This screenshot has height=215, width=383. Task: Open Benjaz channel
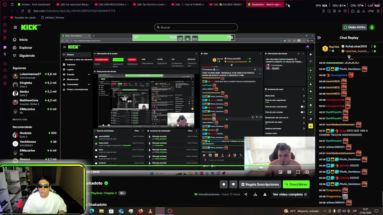(34, 93)
